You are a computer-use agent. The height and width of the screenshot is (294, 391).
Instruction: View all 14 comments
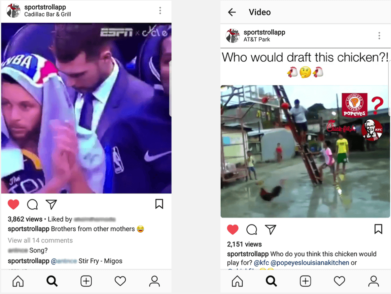[x=40, y=240]
